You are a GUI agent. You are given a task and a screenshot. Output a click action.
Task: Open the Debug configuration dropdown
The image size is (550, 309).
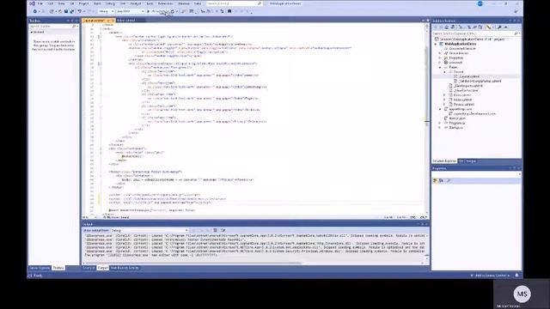(x=106, y=11)
